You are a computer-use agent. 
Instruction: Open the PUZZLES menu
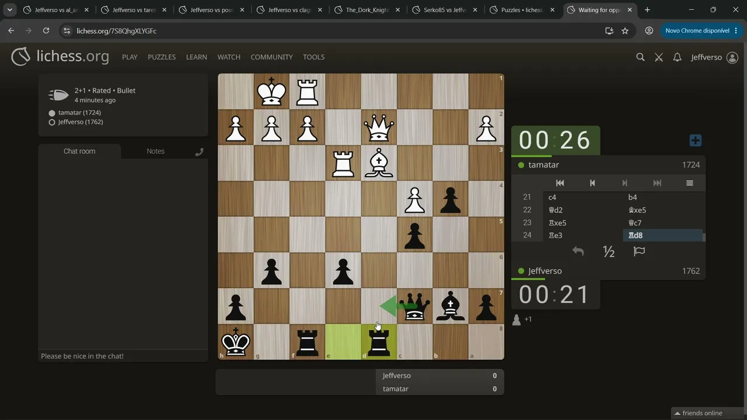(x=162, y=57)
